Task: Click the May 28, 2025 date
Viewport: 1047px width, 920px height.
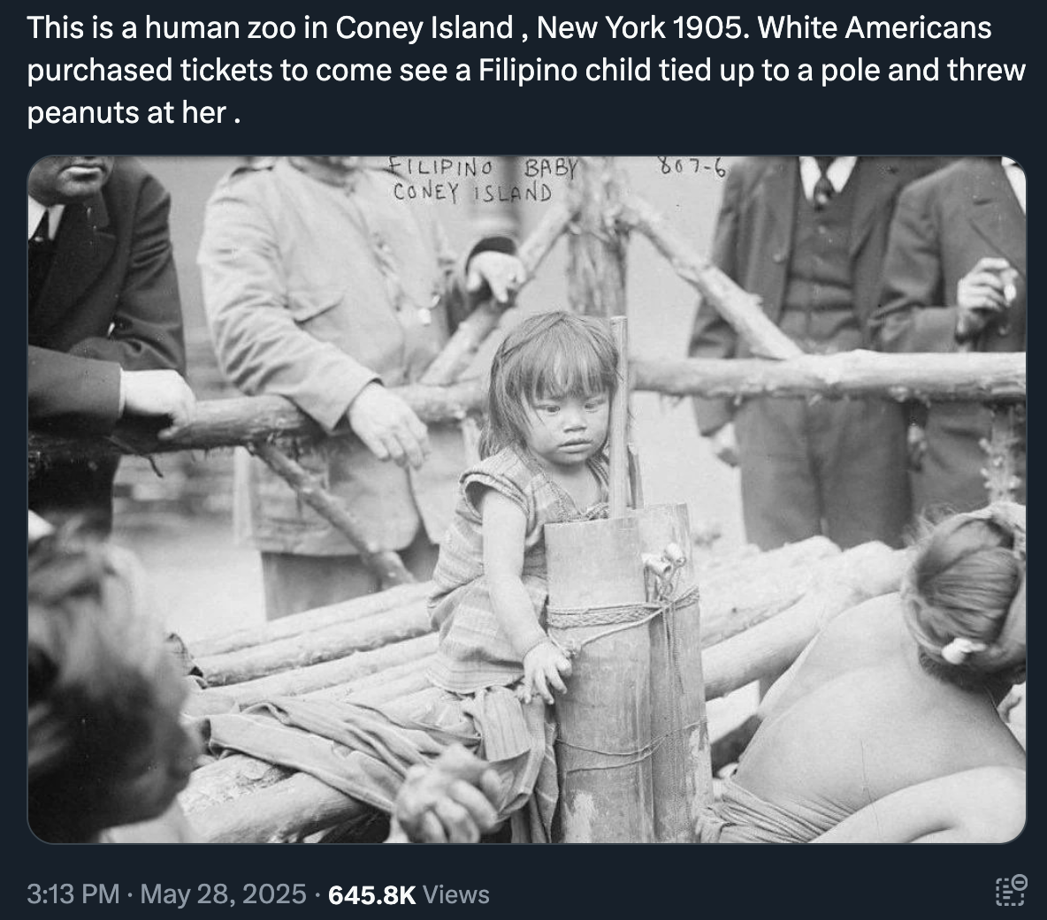Action: (223, 894)
